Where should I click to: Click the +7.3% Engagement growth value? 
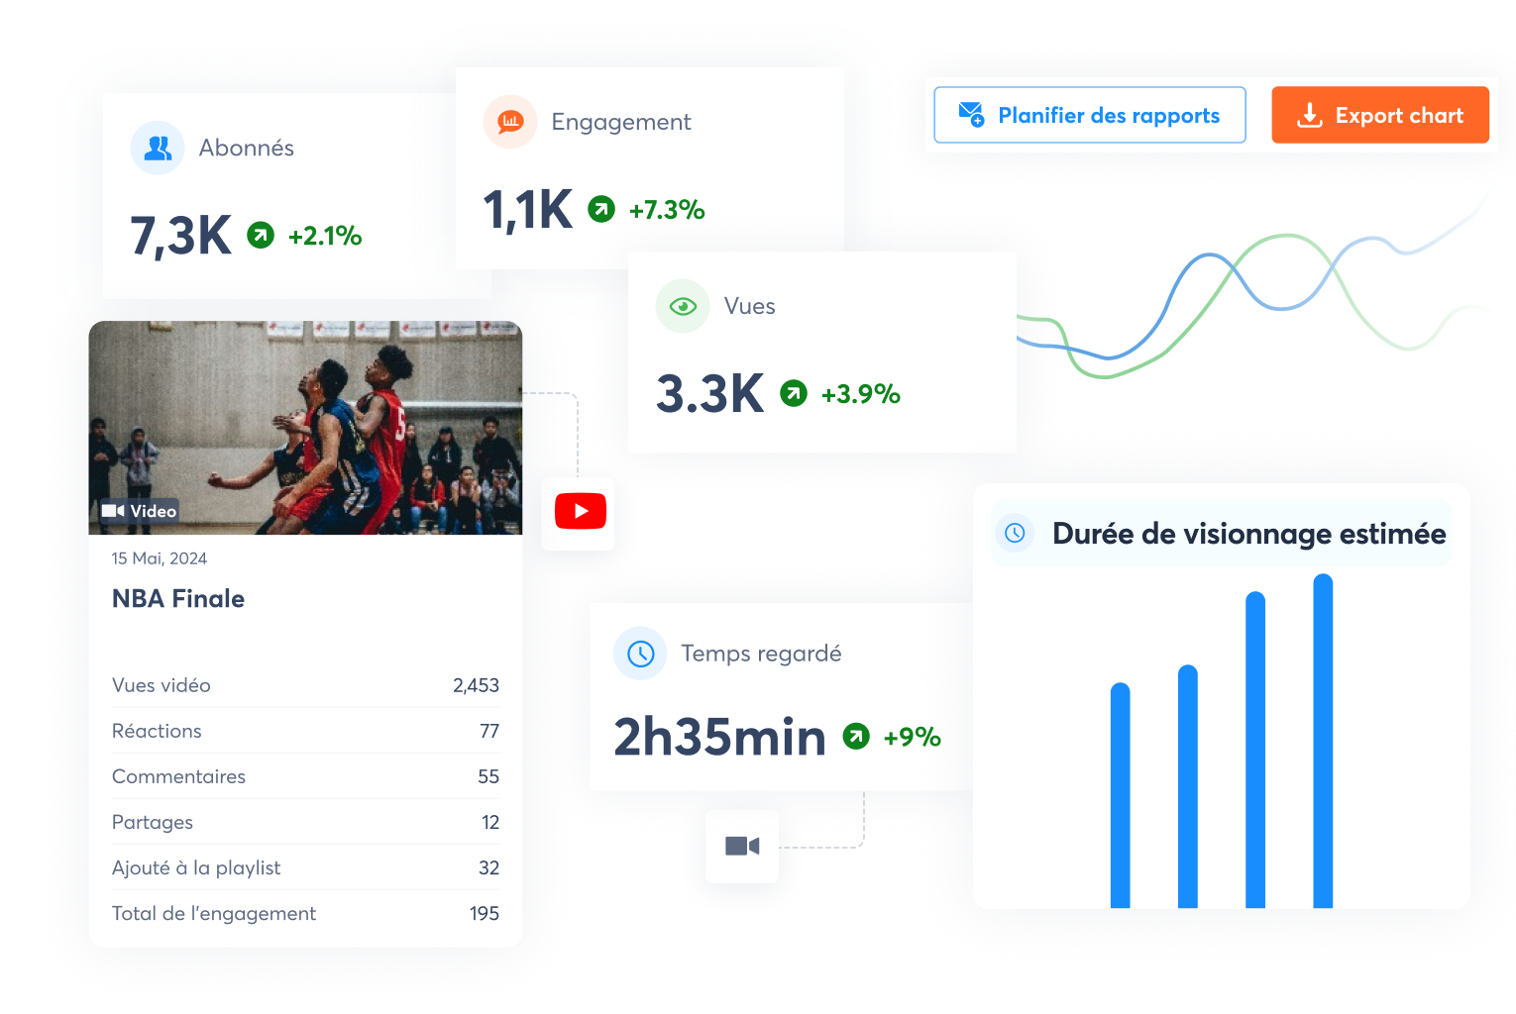coord(667,210)
